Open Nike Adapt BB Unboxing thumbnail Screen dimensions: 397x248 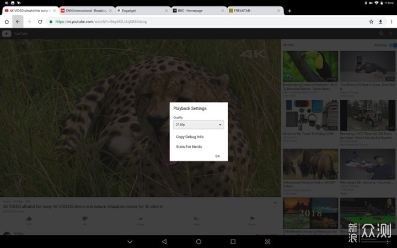(367, 164)
